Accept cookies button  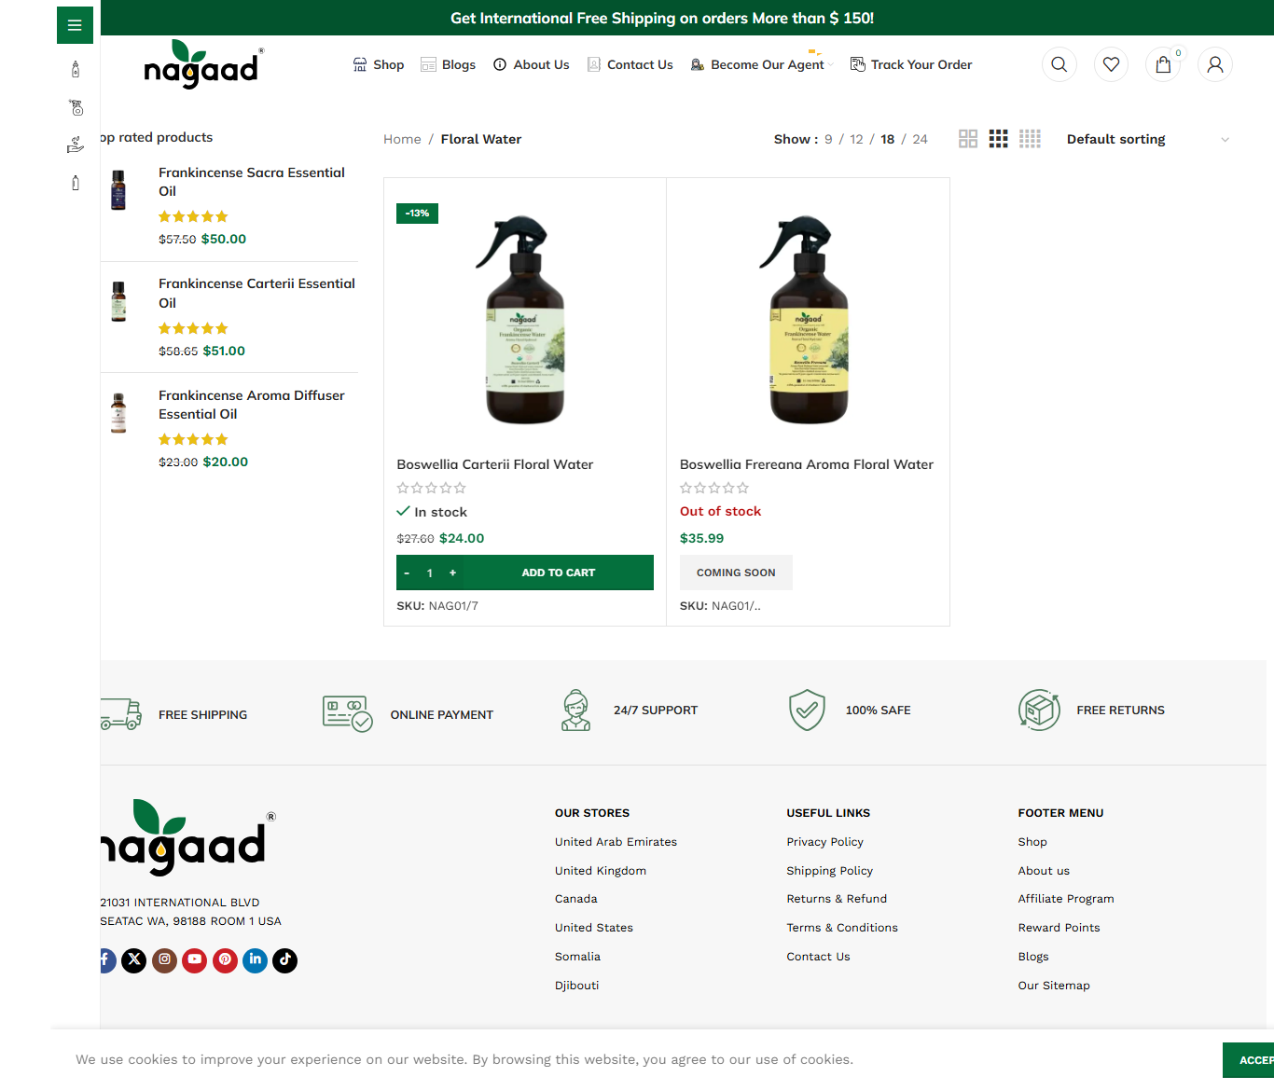[x=1249, y=1060]
